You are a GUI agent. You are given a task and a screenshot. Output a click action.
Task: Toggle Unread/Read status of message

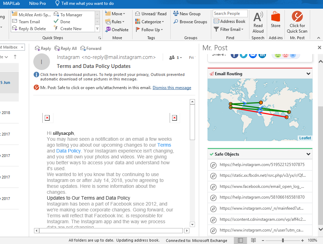click(x=151, y=14)
